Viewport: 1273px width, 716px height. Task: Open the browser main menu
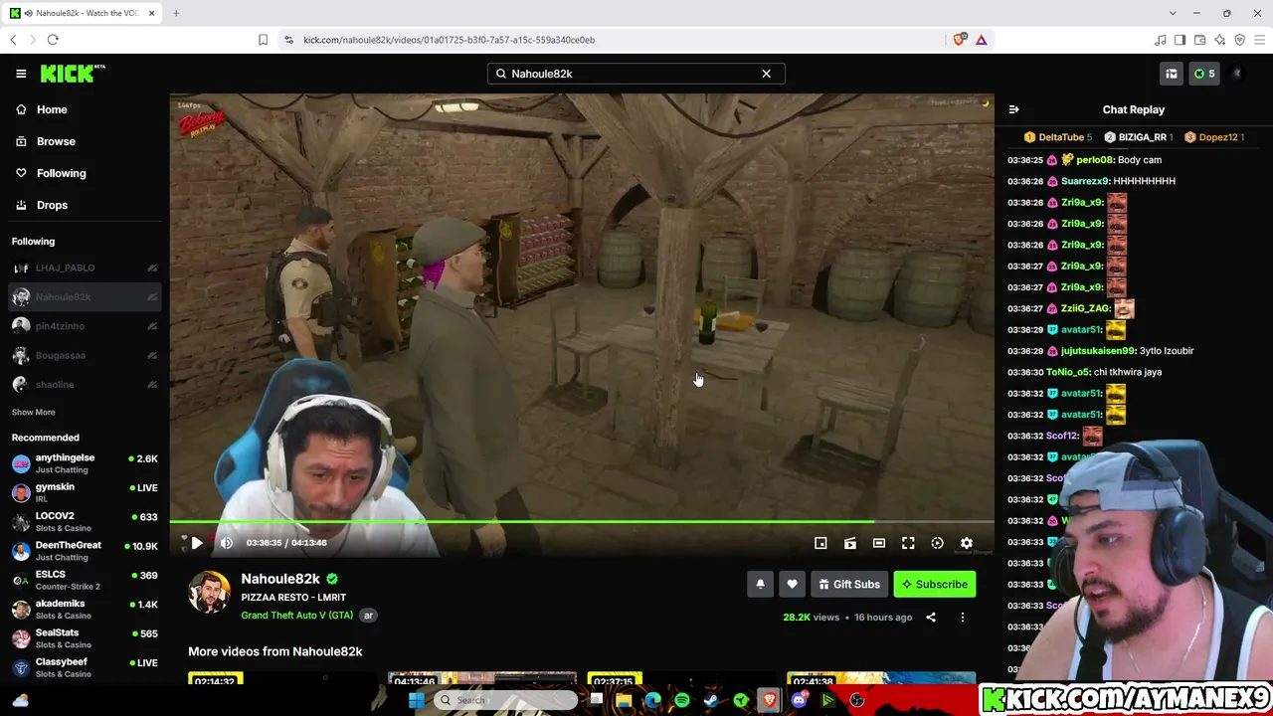[x=1260, y=40]
